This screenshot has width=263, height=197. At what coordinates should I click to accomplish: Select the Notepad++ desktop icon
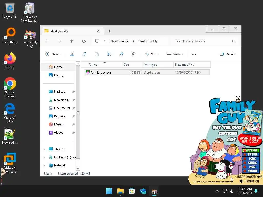10,136
